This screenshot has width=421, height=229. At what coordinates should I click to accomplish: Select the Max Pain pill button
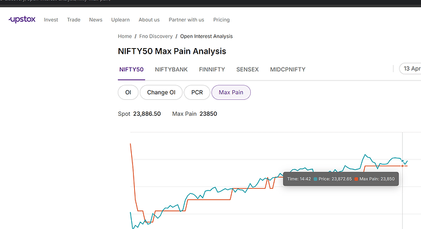click(231, 92)
